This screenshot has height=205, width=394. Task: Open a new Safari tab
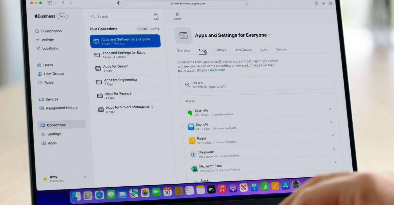click(x=323, y=3)
